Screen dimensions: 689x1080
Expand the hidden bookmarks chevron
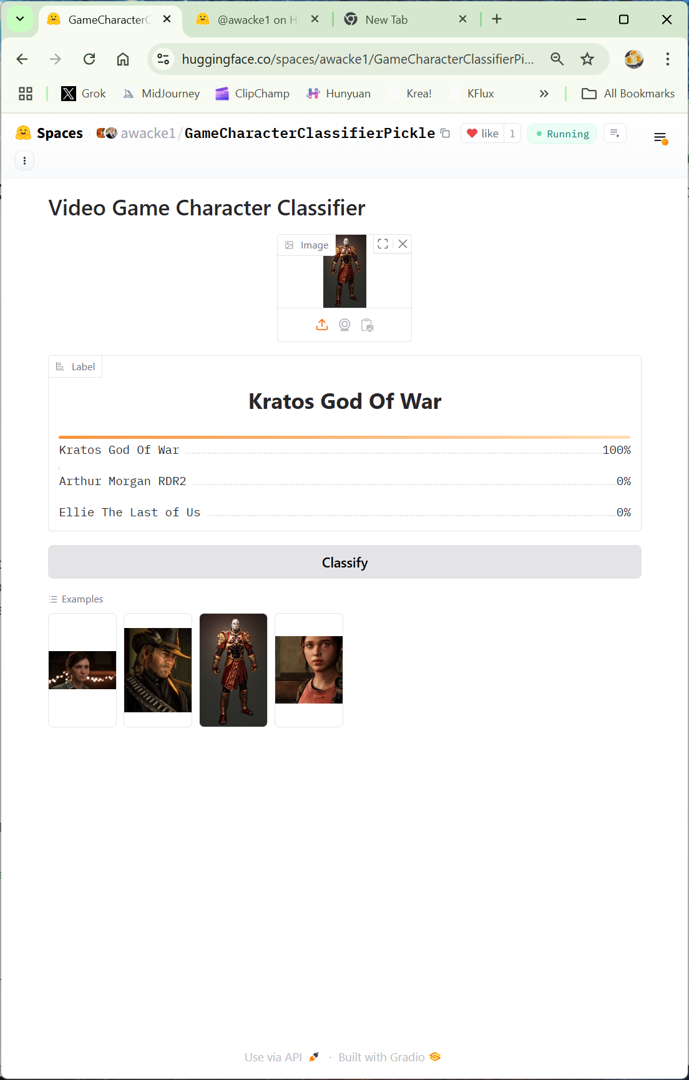[x=544, y=94]
